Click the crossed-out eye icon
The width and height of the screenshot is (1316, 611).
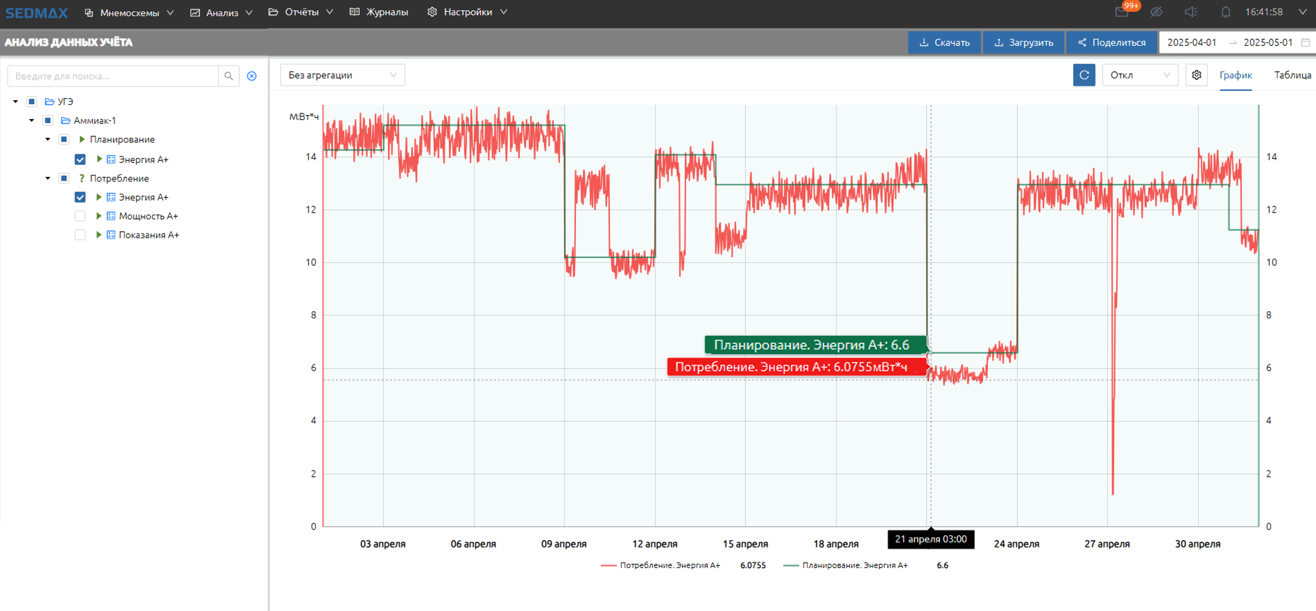(1156, 12)
